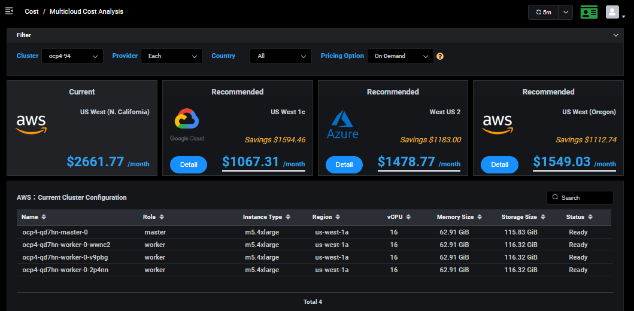The width and height of the screenshot is (634, 311).
Task: Open the Provider Each dropdown
Action: tap(172, 56)
